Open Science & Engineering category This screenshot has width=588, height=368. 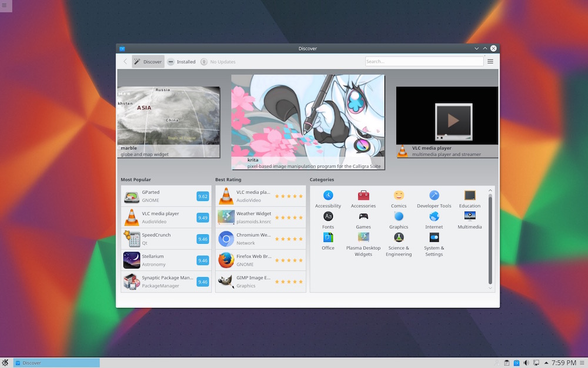click(399, 244)
